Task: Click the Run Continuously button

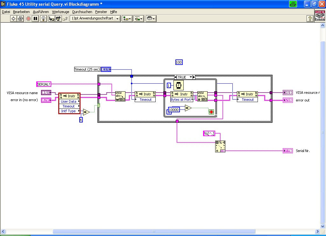Action: point(20,19)
